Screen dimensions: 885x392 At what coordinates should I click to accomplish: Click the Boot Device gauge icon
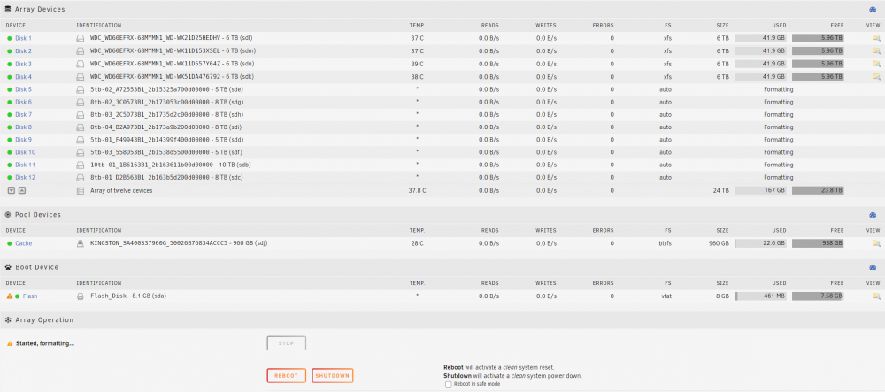[x=873, y=267]
